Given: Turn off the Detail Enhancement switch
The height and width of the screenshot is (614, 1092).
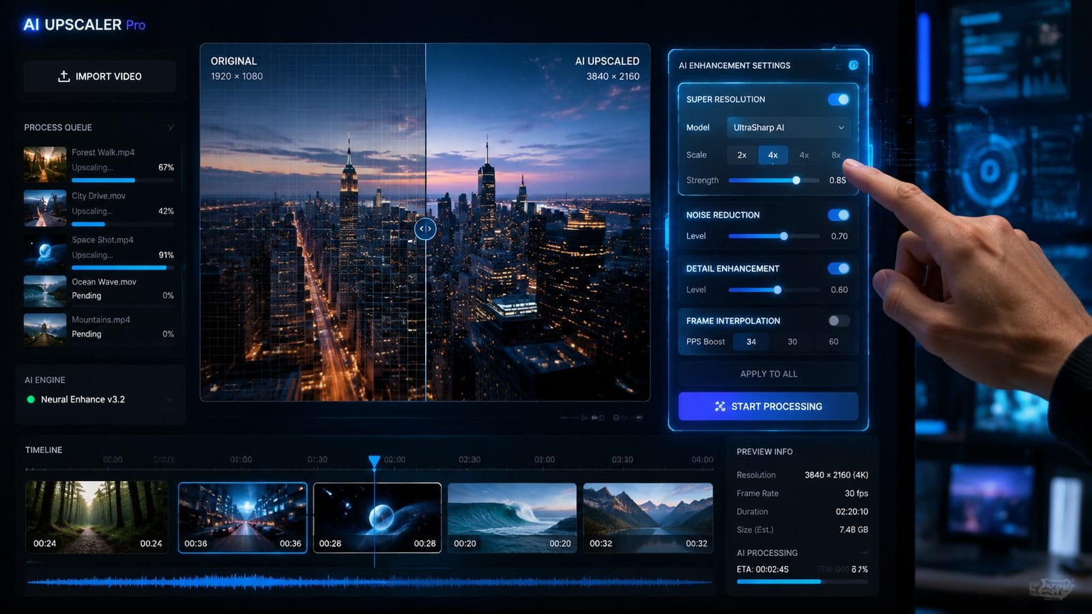Looking at the screenshot, I should (839, 268).
